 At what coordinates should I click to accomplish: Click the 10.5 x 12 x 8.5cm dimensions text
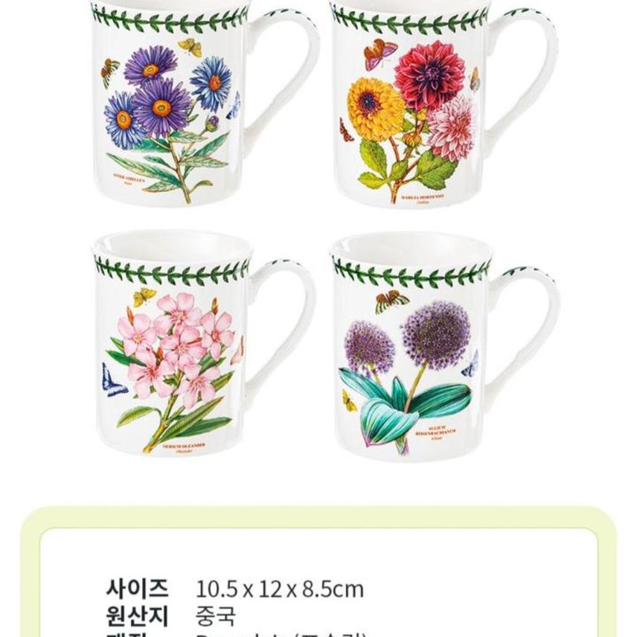click(280, 589)
